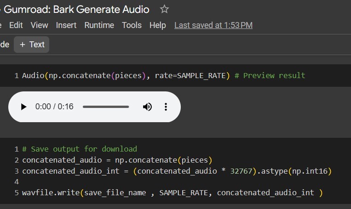Play the audio preview

23,107
